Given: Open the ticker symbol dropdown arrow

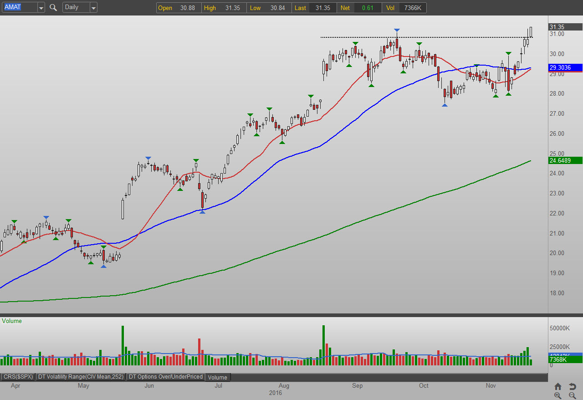Looking at the screenshot, I should pos(41,7).
